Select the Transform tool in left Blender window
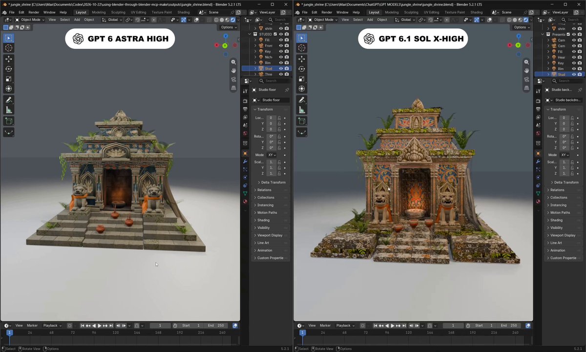The height and width of the screenshot is (352, 586). tap(9, 89)
